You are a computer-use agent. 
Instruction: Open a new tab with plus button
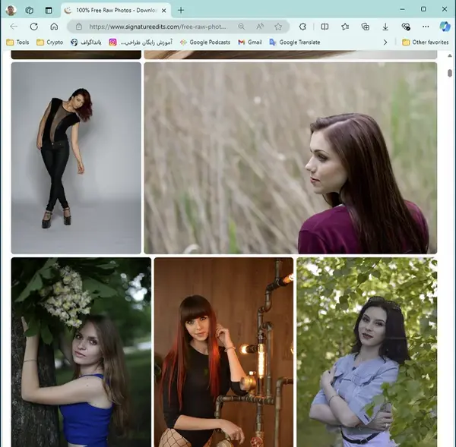point(181,11)
